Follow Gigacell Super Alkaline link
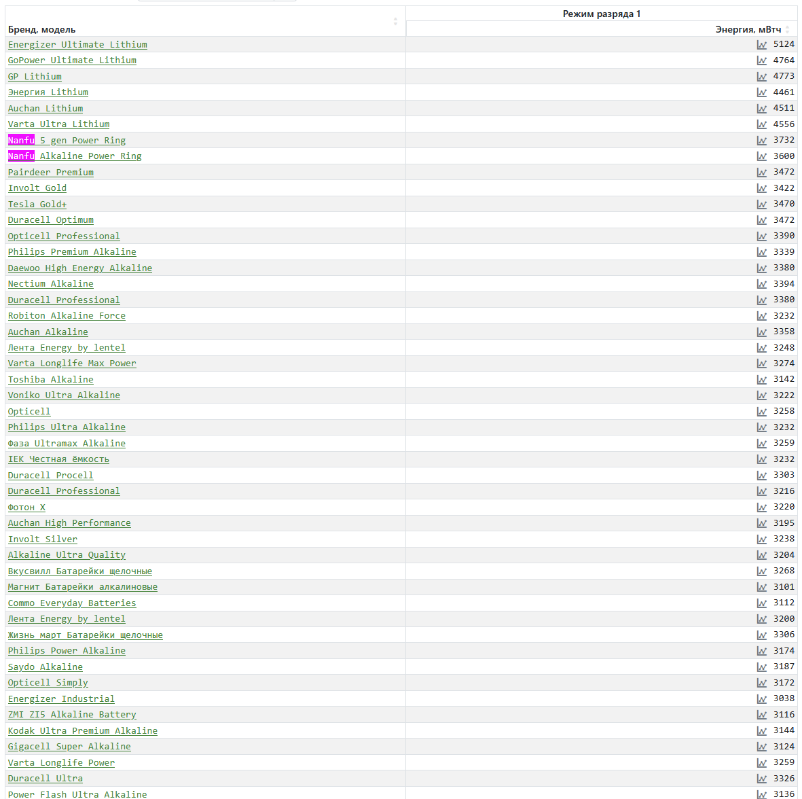 pyautogui.click(x=69, y=747)
